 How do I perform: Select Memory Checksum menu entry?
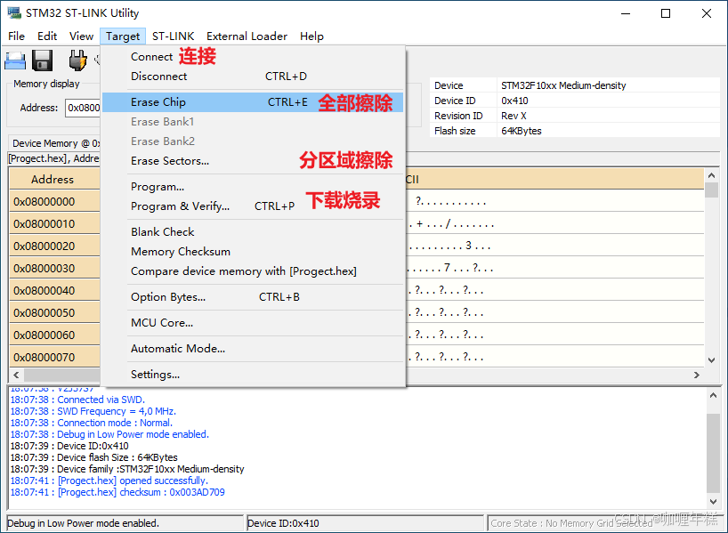pos(253,251)
